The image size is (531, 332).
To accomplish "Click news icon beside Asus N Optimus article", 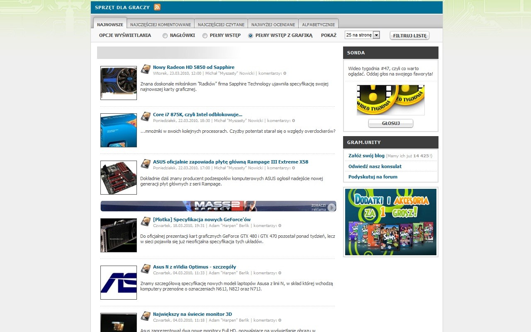I will tap(145, 269).
